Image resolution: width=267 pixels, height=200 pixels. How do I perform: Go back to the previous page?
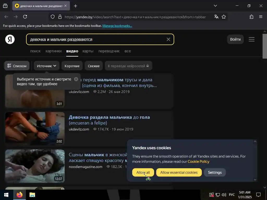(6, 17)
